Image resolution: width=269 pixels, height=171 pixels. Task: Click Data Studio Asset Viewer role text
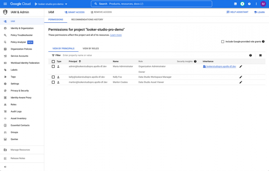(151, 82)
